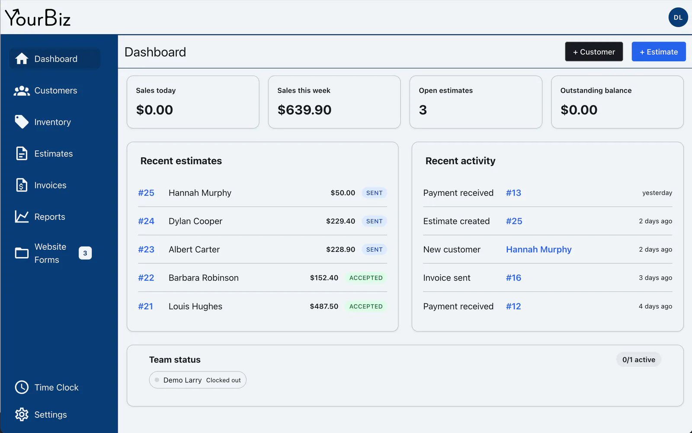Open payment #13 in Recent activity
The image size is (692, 433).
[x=513, y=193]
